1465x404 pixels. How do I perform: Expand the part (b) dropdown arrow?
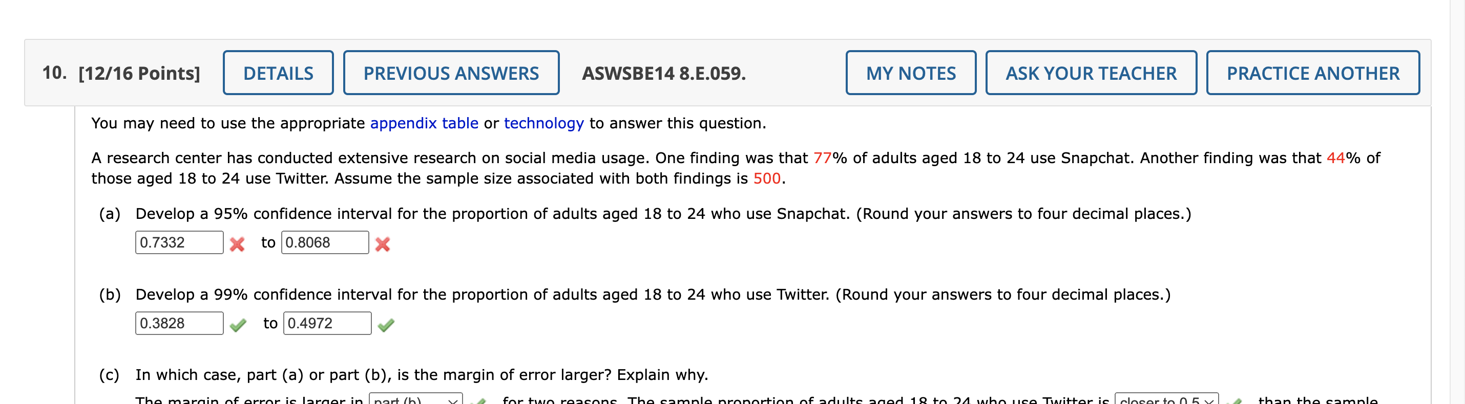(453, 401)
